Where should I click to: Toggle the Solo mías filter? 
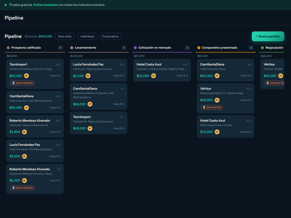click(65, 36)
